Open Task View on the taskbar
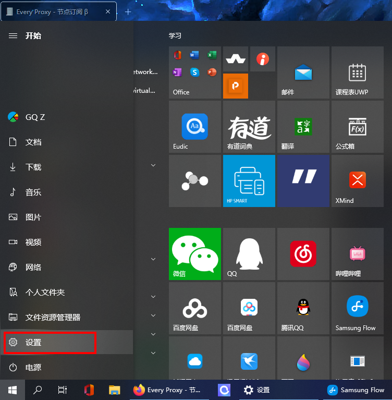Screen dimensions: 392x400 (x=63, y=390)
